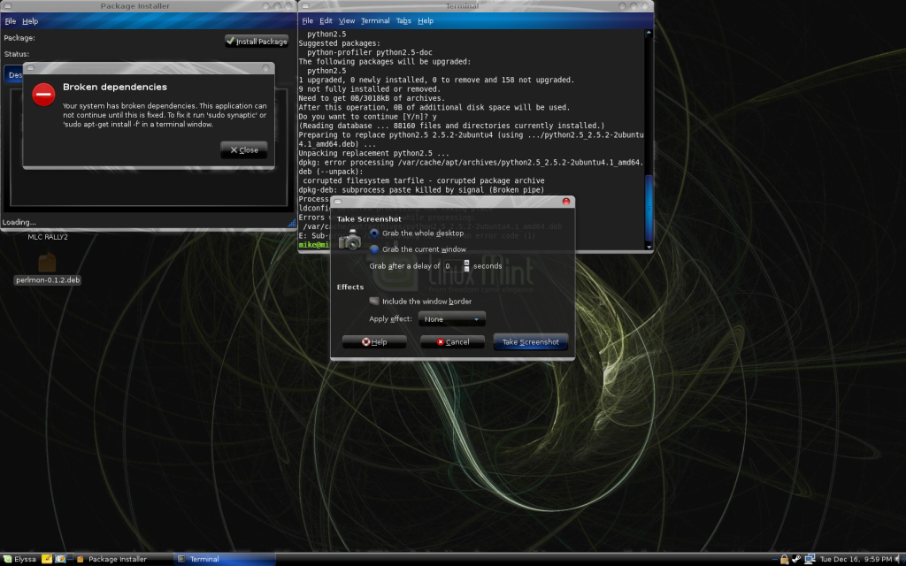Open Edit menu in Terminal window
906x566 pixels.
pos(326,21)
